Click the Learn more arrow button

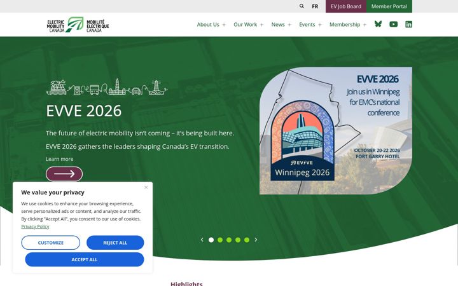pyautogui.click(x=64, y=174)
